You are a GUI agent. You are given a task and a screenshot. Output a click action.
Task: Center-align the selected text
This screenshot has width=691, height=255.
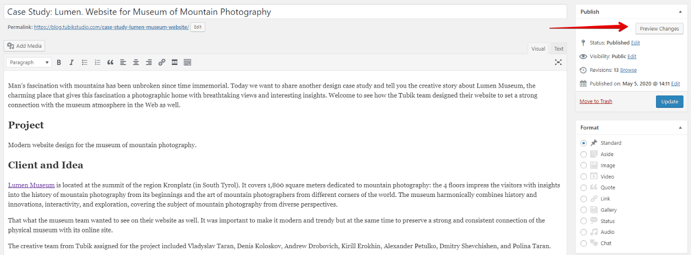pyautogui.click(x=136, y=63)
